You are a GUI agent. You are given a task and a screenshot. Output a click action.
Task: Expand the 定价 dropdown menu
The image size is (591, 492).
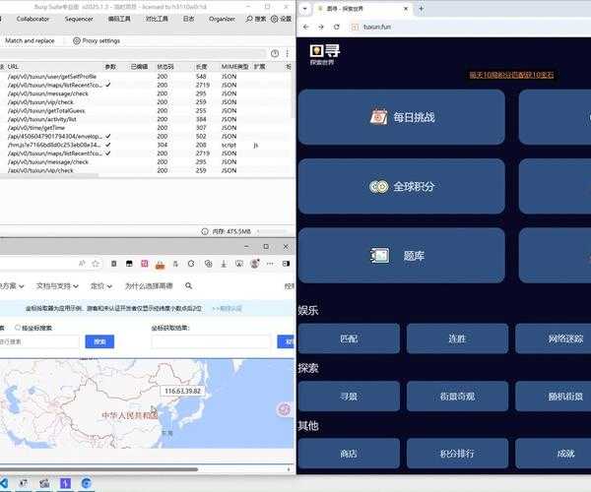pos(101,286)
